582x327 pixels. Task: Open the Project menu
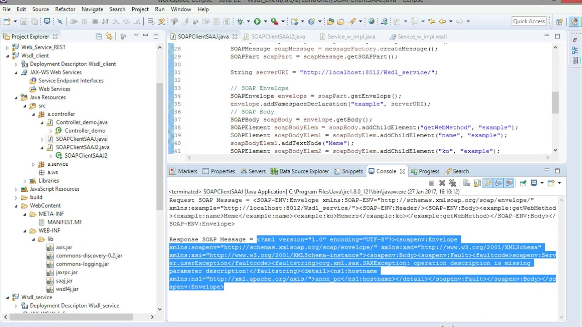[x=140, y=9]
